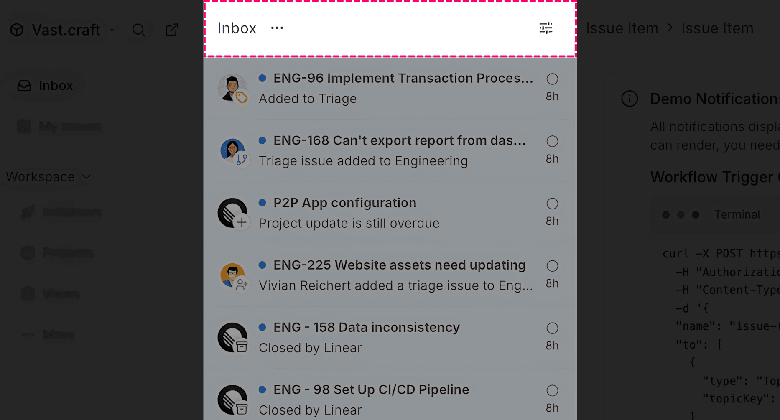Toggle the status circle on ENG-225 notification

coord(552,265)
